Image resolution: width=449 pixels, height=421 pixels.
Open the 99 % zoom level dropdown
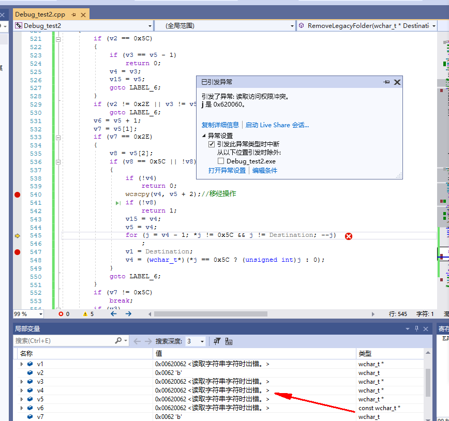click(x=41, y=314)
